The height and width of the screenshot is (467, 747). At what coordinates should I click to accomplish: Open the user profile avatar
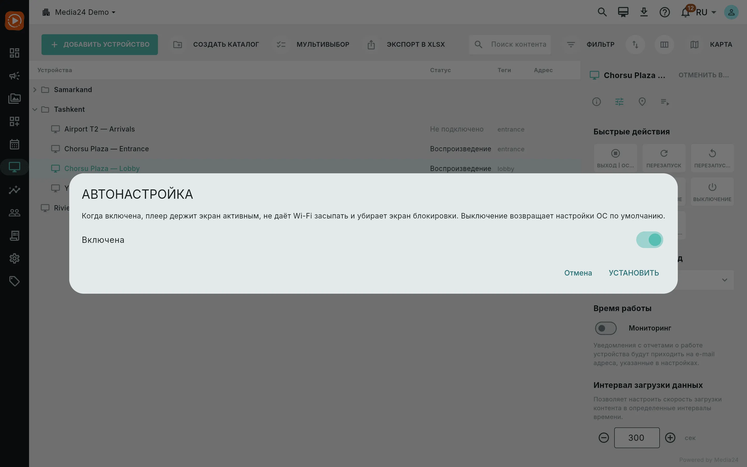point(731,12)
